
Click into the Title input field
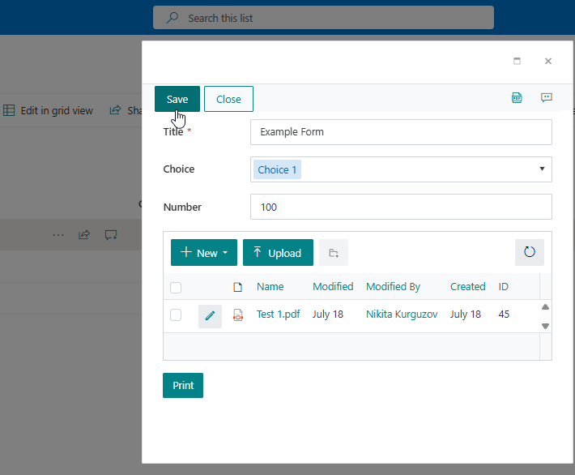pyautogui.click(x=401, y=132)
